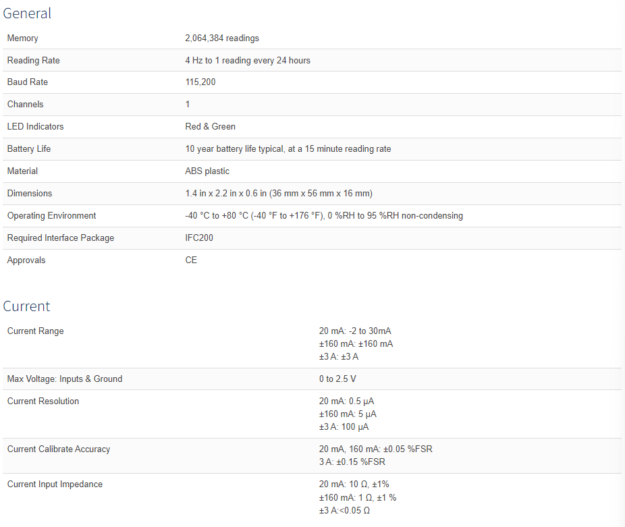The height and width of the screenshot is (527, 625).
Task: Select the Current Resolution label
Action: [43, 401]
